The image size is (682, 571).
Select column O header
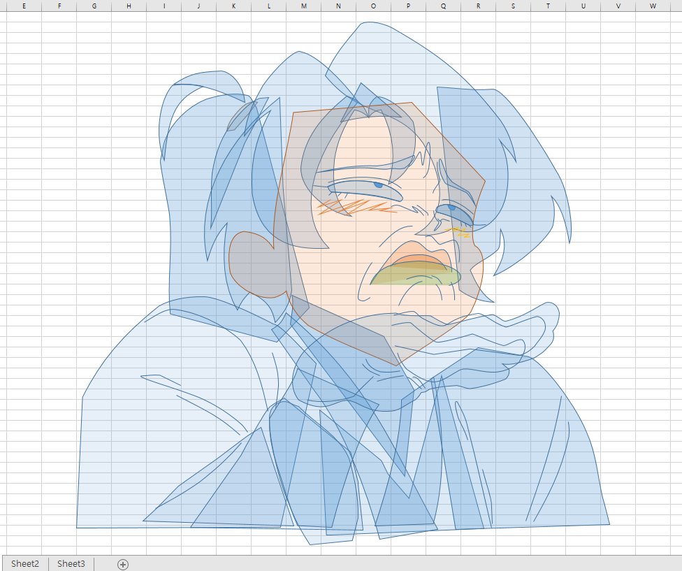(x=373, y=6)
